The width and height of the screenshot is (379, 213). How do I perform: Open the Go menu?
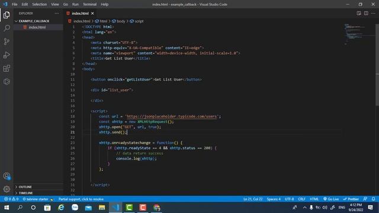66,4
